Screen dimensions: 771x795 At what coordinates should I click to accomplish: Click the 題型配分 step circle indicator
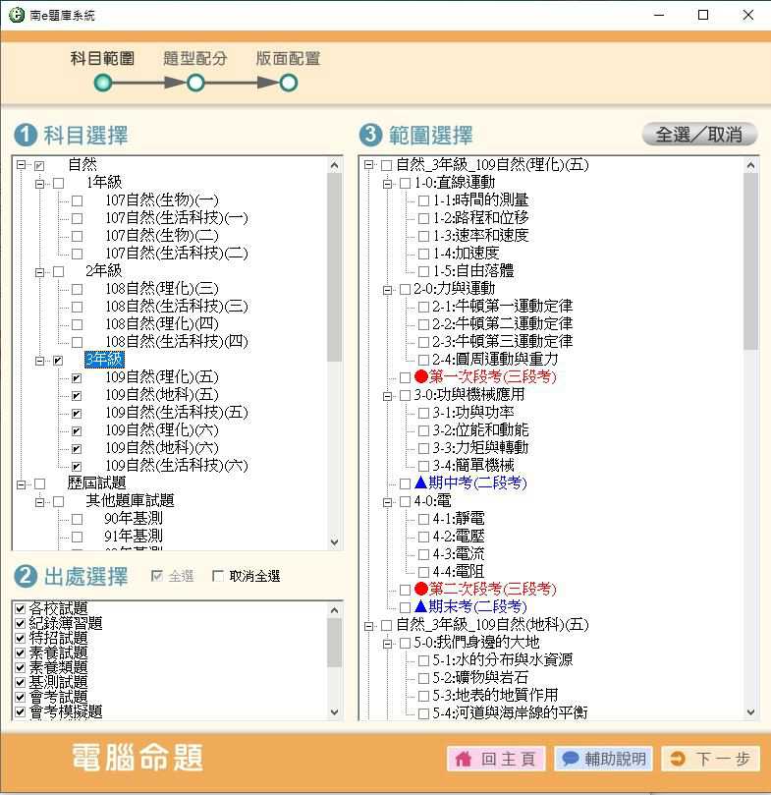pos(195,83)
